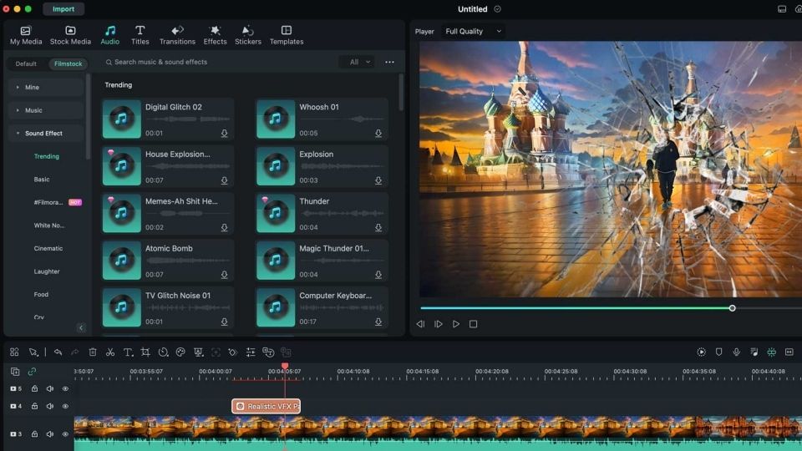Switch to the Transitions tab
Screen dimensions: 802x451
tap(177, 35)
